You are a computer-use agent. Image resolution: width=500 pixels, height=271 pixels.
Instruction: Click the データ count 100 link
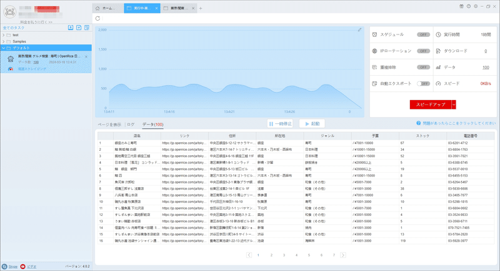click(x=486, y=68)
